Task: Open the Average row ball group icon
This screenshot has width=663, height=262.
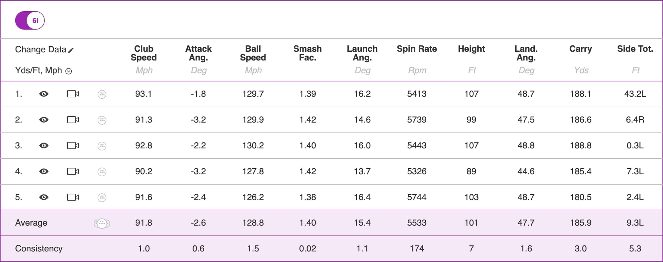Action: (x=102, y=224)
